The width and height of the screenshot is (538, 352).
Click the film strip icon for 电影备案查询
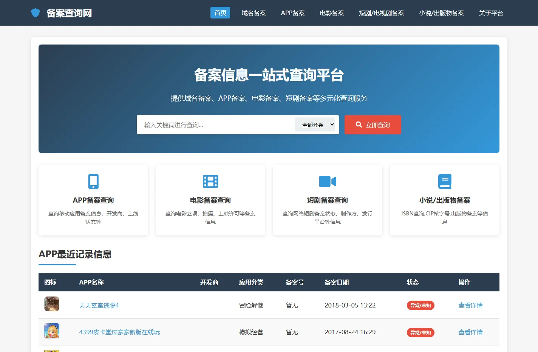click(210, 181)
